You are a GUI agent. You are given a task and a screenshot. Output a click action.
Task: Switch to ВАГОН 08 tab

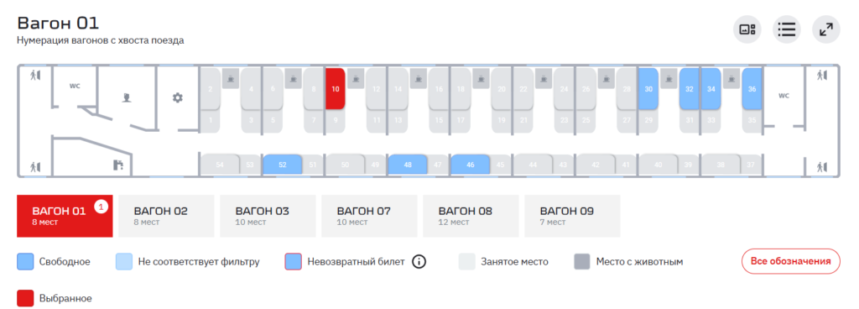tap(471, 216)
